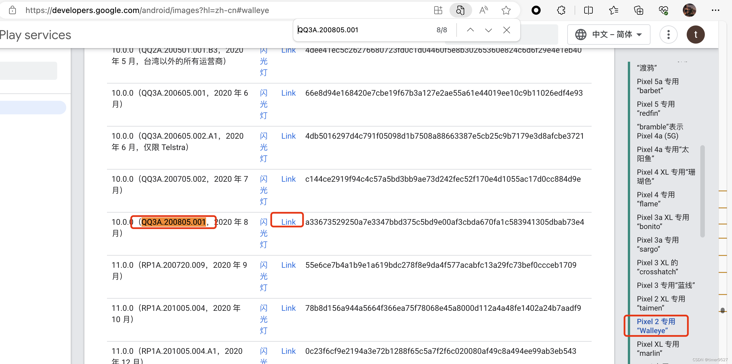The height and width of the screenshot is (364, 732).
Task: Click the address bar URL
Action: pyautogui.click(x=147, y=10)
